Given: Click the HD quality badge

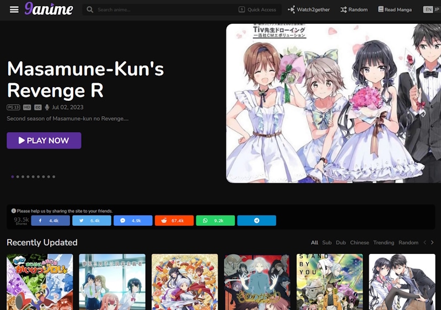Looking at the screenshot, I should 27,107.
